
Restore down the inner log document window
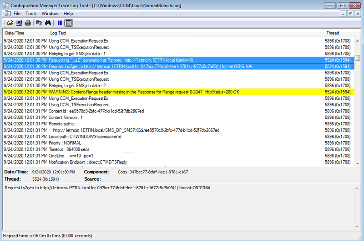pos(350,14)
